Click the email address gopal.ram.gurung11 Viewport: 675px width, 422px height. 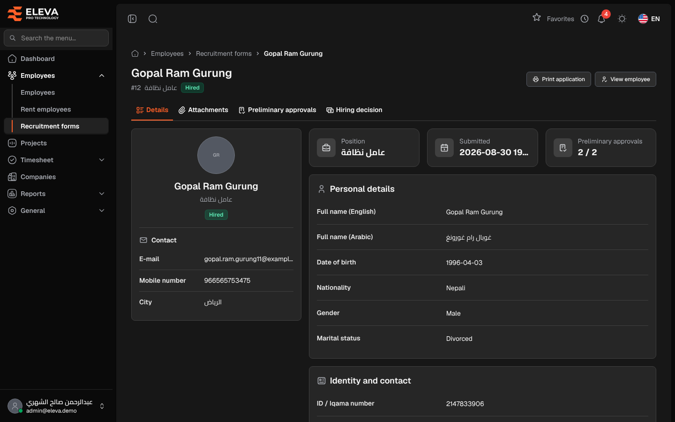[248, 259]
